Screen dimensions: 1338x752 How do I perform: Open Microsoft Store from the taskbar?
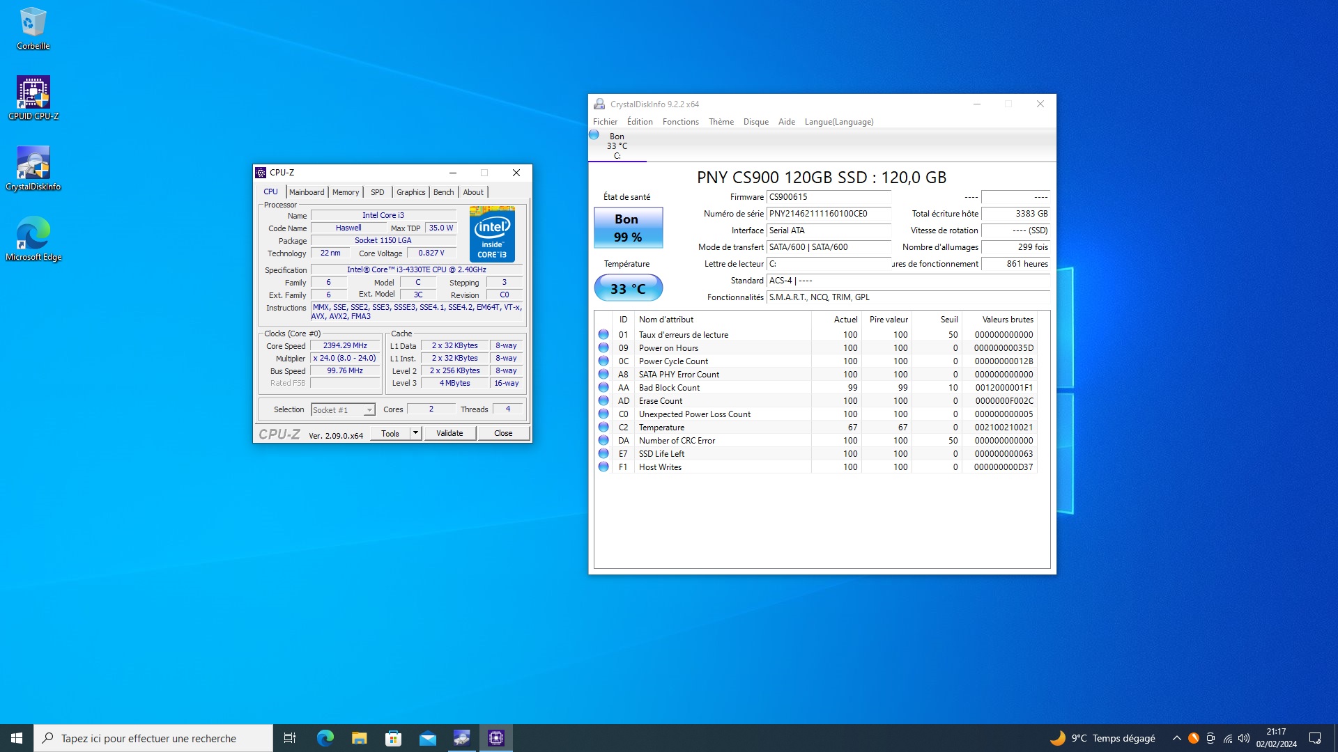tap(393, 738)
